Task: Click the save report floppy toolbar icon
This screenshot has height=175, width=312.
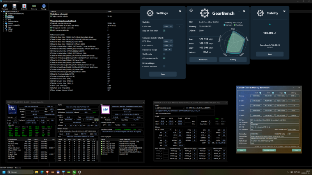Action: coord(14,7)
